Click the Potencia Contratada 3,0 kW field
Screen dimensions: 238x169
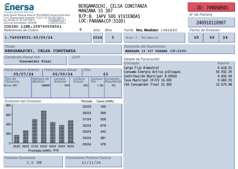(x=32, y=163)
